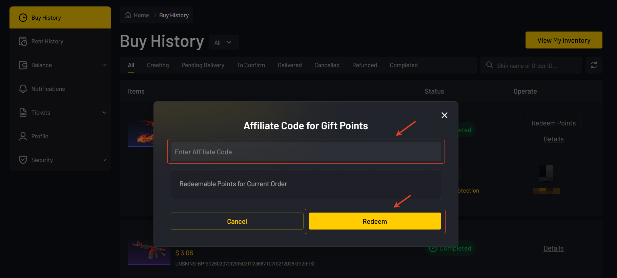Open the All filter dropdown
The image size is (617, 278).
point(224,43)
